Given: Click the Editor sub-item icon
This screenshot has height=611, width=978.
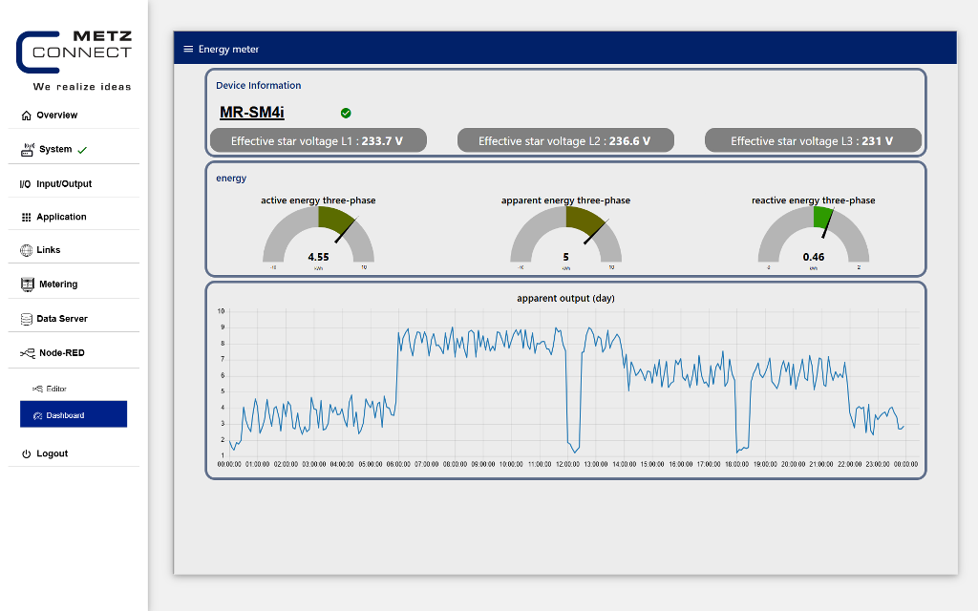Looking at the screenshot, I should coord(37,389).
